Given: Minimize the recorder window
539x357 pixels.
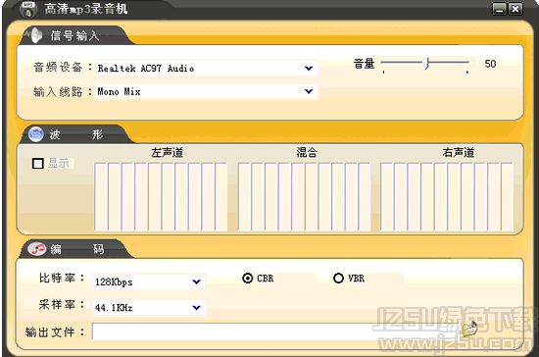Looking at the screenshot, I should click(499, 9).
